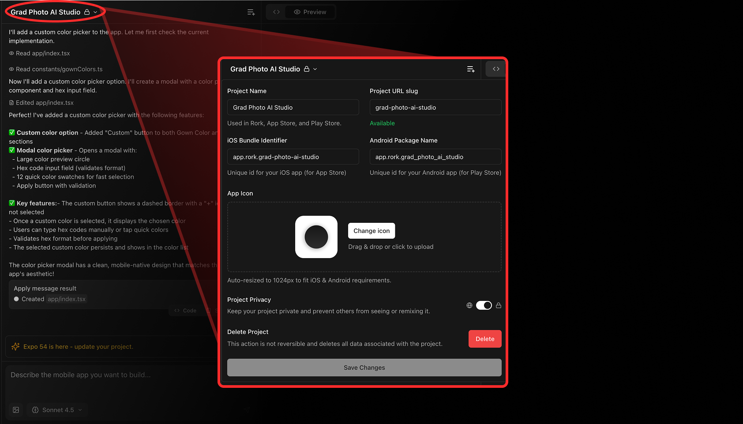Viewport: 743px width, 424px height.
Task: Open the Sonnet 4.5 model dropdown
Action: pyautogui.click(x=57, y=410)
